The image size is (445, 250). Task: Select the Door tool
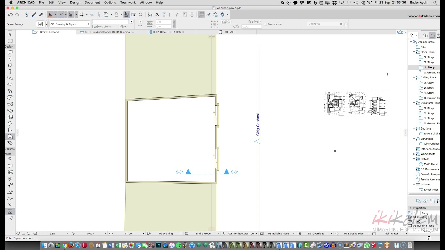click(10, 59)
